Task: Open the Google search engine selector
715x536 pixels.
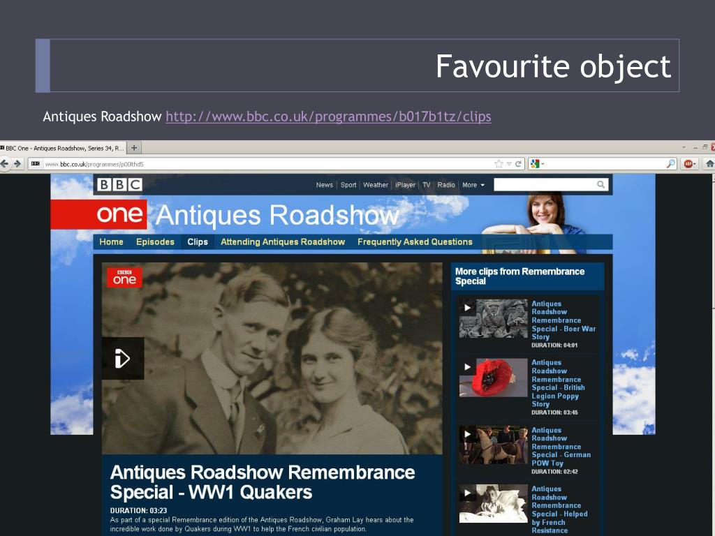Action: [x=538, y=163]
